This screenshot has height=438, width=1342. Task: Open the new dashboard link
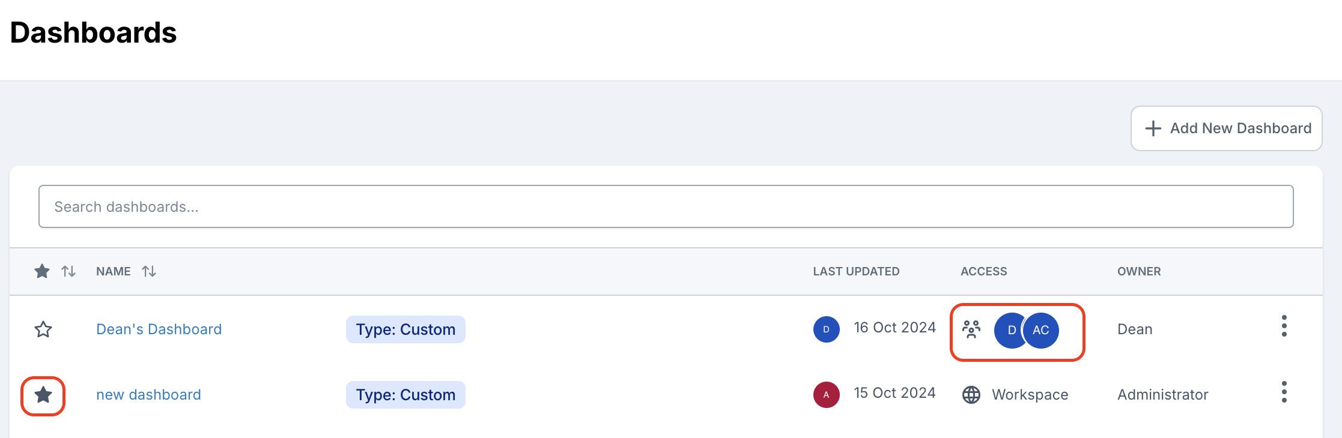(x=148, y=395)
